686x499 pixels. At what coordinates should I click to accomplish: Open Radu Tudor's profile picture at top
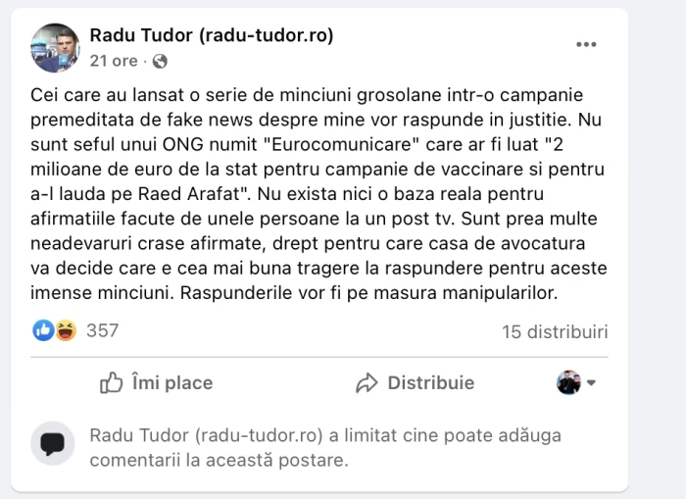pos(55,48)
